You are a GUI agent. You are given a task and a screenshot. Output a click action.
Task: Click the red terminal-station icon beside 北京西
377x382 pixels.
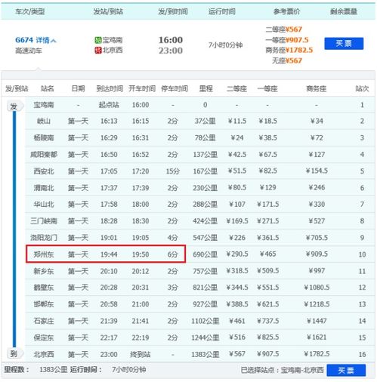98,50
